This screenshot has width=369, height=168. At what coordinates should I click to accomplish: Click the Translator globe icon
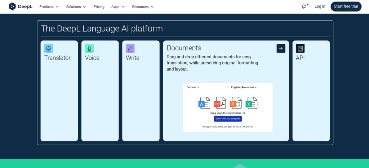tap(49, 49)
